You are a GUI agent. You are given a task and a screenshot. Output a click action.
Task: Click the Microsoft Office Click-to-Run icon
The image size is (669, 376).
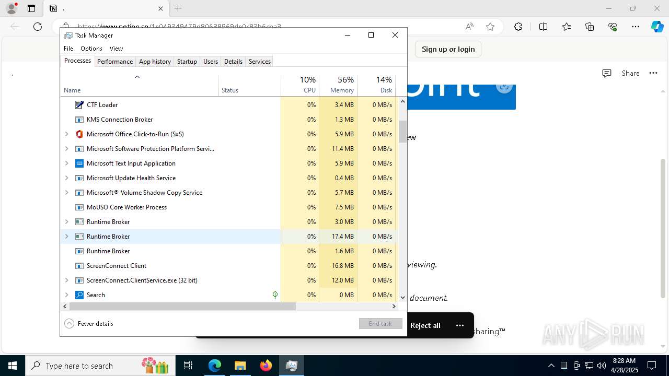(79, 134)
